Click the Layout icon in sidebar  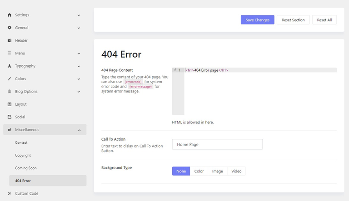click(x=10, y=104)
